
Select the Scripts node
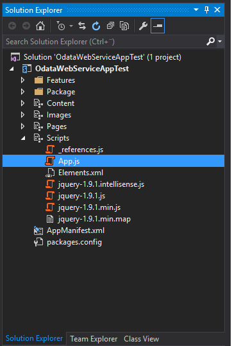[x=58, y=138]
